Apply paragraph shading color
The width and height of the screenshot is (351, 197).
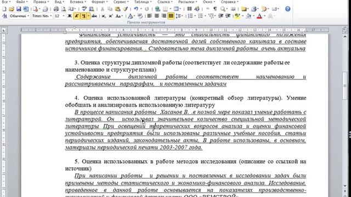coord(248,16)
